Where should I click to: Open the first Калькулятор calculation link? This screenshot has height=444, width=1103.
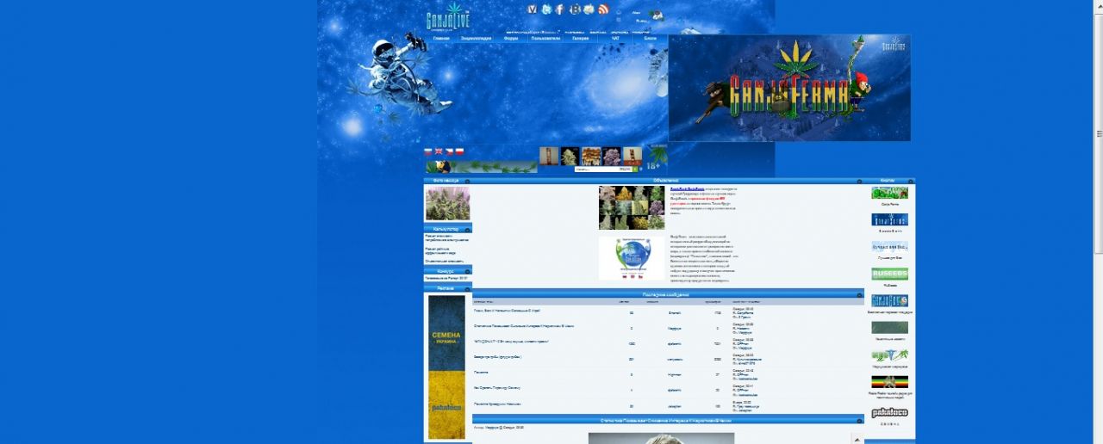point(446,237)
